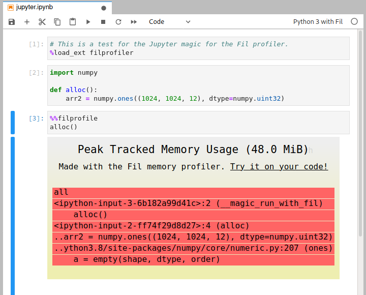Close the jupyter.ipynb tab via unsaved dot

click(104, 8)
